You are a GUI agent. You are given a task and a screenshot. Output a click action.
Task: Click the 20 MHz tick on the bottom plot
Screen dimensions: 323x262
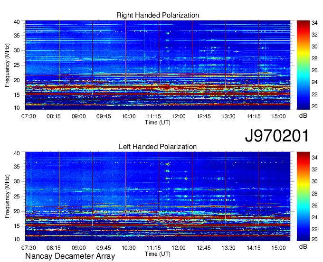[17, 211]
